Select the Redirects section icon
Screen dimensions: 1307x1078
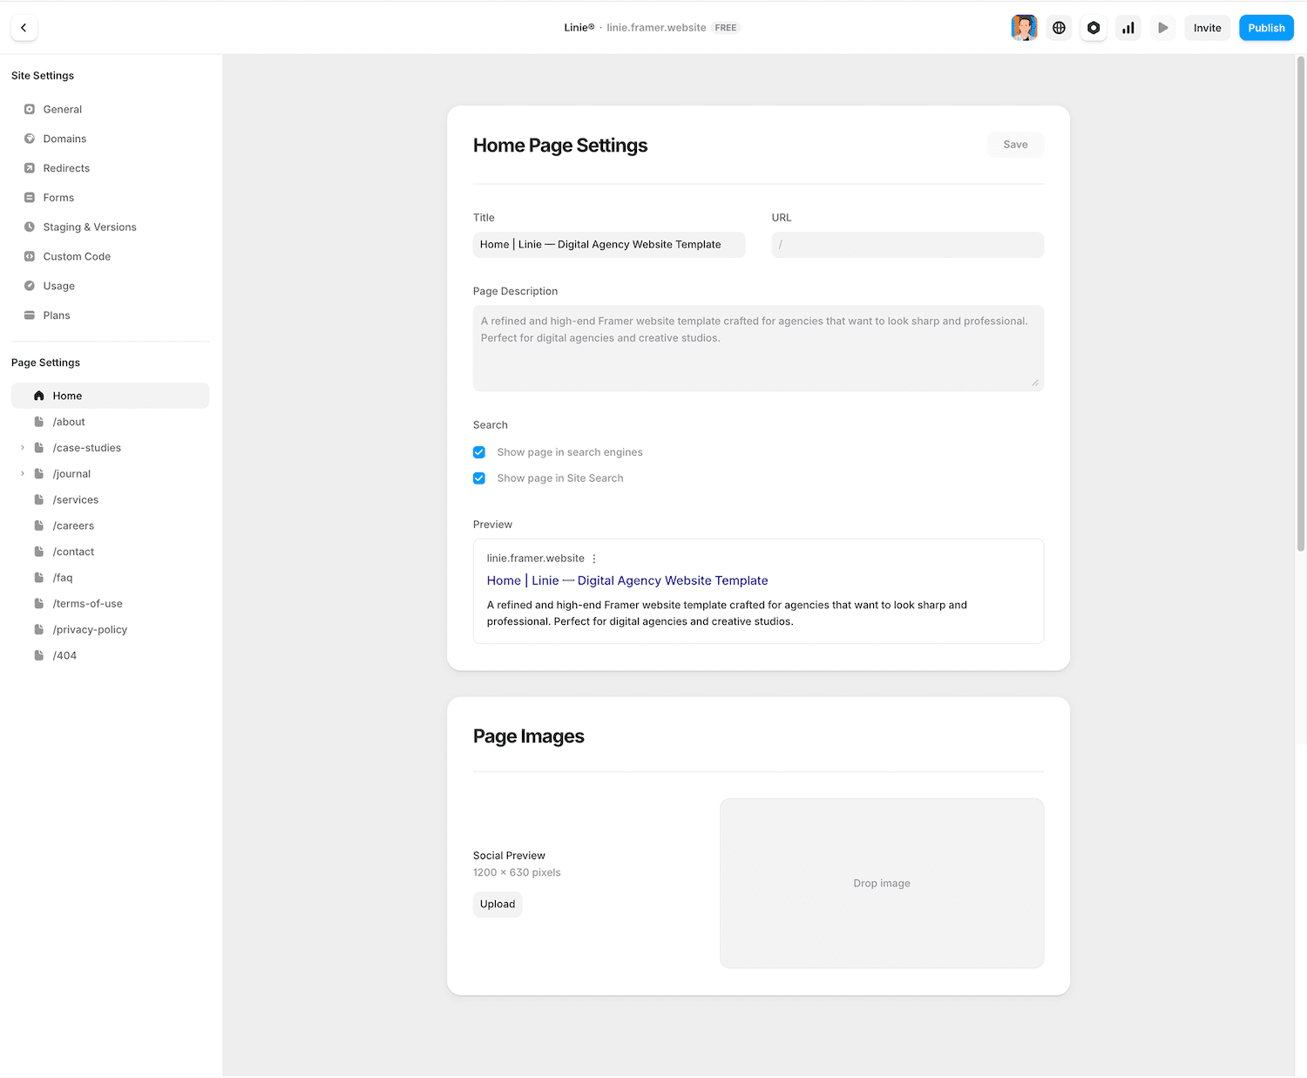point(29,168)
